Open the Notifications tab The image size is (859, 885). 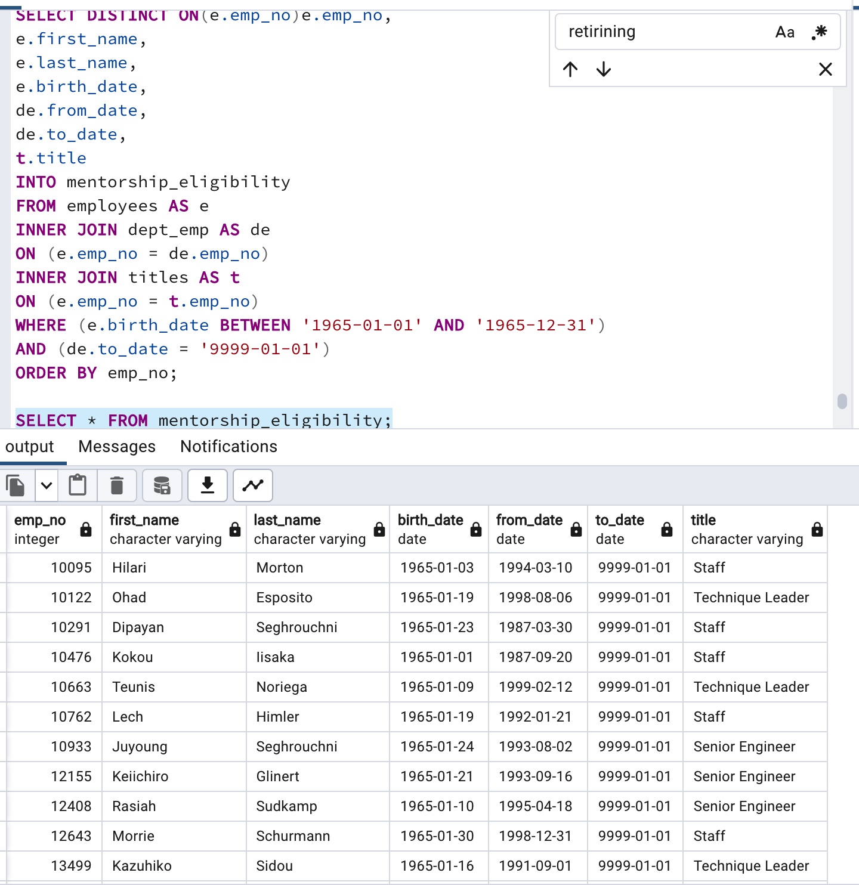[228, 447]
